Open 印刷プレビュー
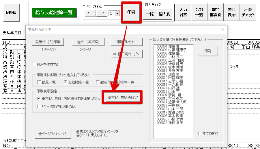260x149 pixels. point(126,42)
